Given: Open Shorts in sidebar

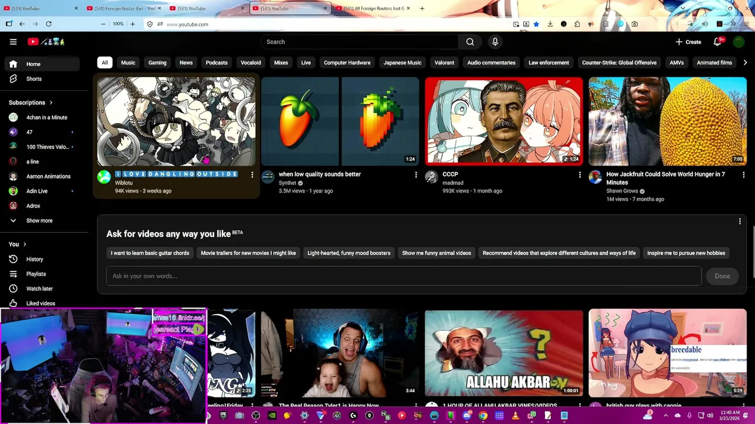Looking at the screenshot, I should pos(42,79).
